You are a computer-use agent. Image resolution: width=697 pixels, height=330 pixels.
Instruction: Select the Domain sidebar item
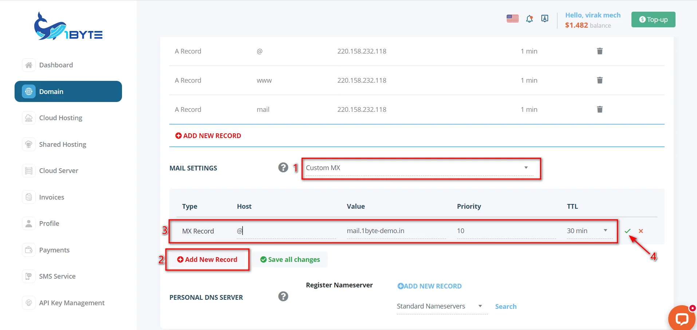[68, 91]
